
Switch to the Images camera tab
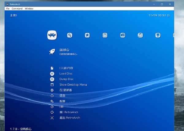click(122, 35)
